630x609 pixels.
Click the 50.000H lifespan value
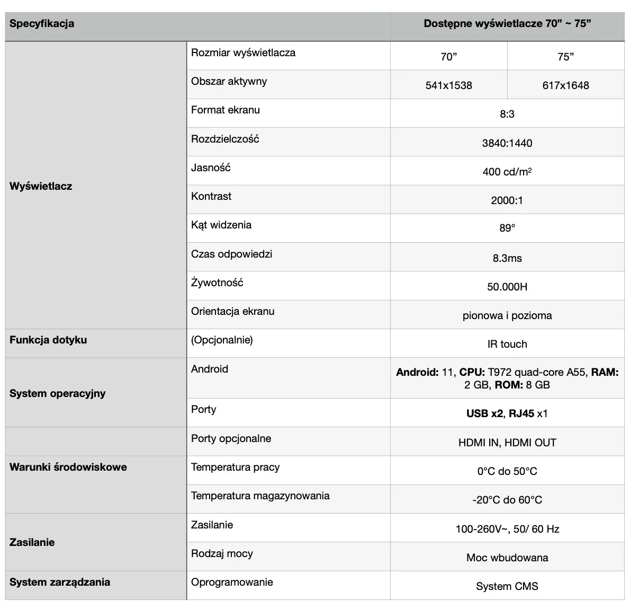point(507,287)
